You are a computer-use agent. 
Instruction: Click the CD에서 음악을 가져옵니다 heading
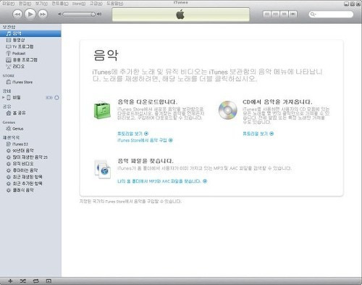click(277, 102)
